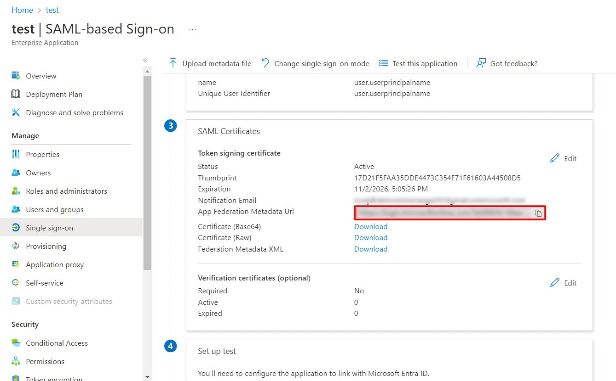Click the sidebar scroll down arrow

147,377
